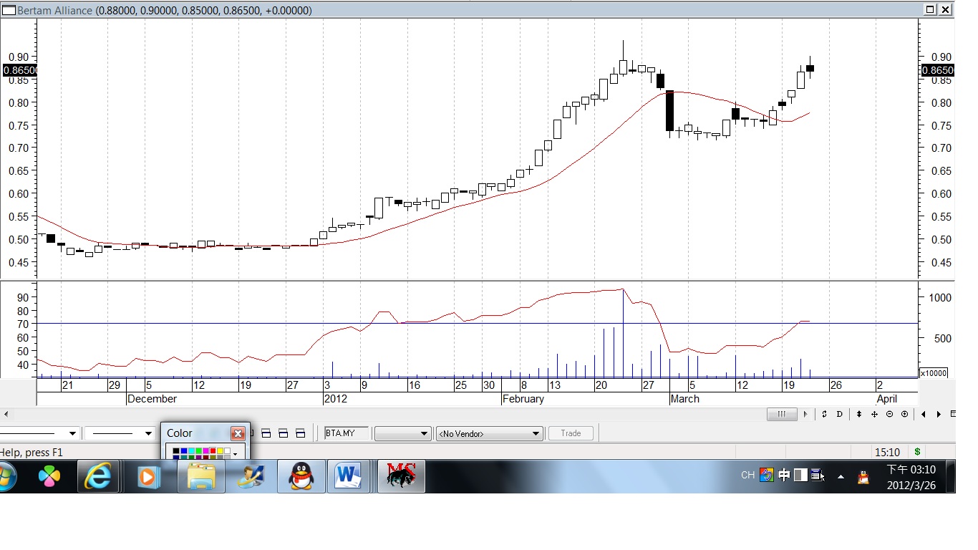
Task: Click the four-way move arrows icon
Action: (874, 414)
